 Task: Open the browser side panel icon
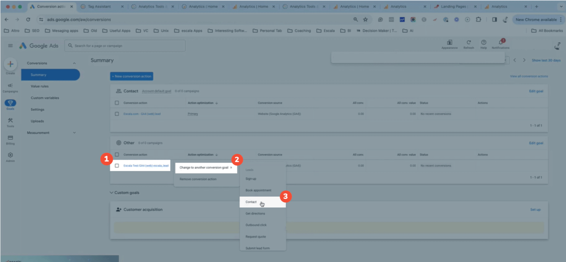494,19
